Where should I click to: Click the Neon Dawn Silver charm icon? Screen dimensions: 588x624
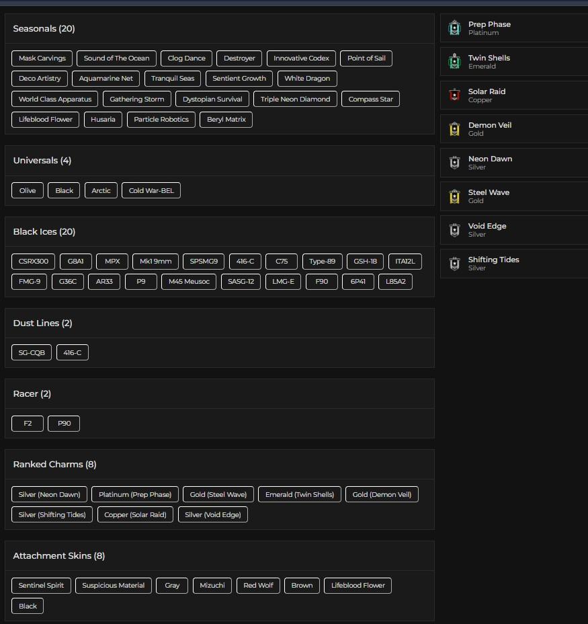(455, 163)
